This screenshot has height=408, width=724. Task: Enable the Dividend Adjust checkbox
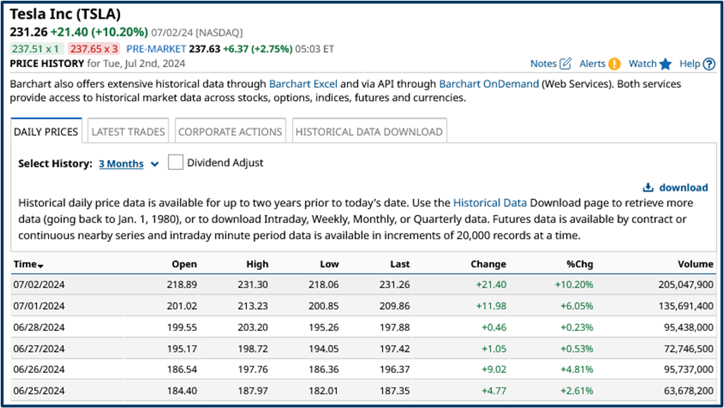coord(176,162)
